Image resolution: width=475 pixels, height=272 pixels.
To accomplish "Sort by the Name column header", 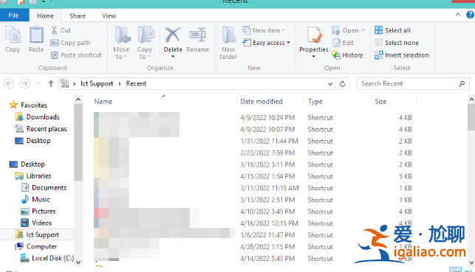I will (103, 101).
